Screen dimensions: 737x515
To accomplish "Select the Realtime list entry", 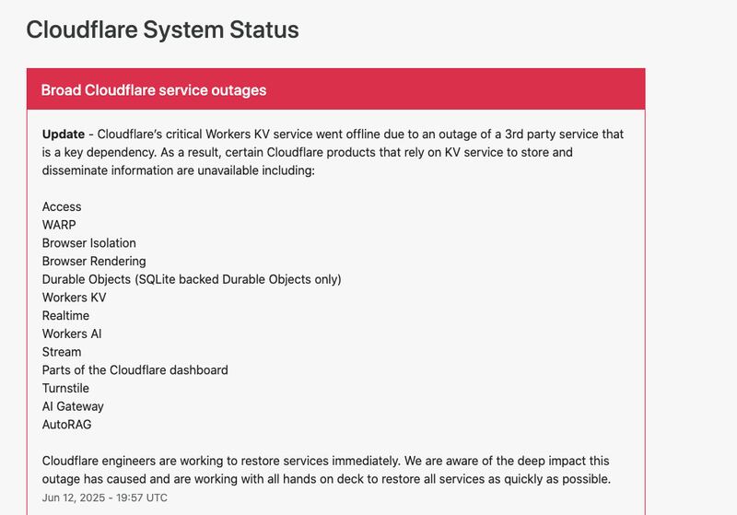I will tap(65, 316).
